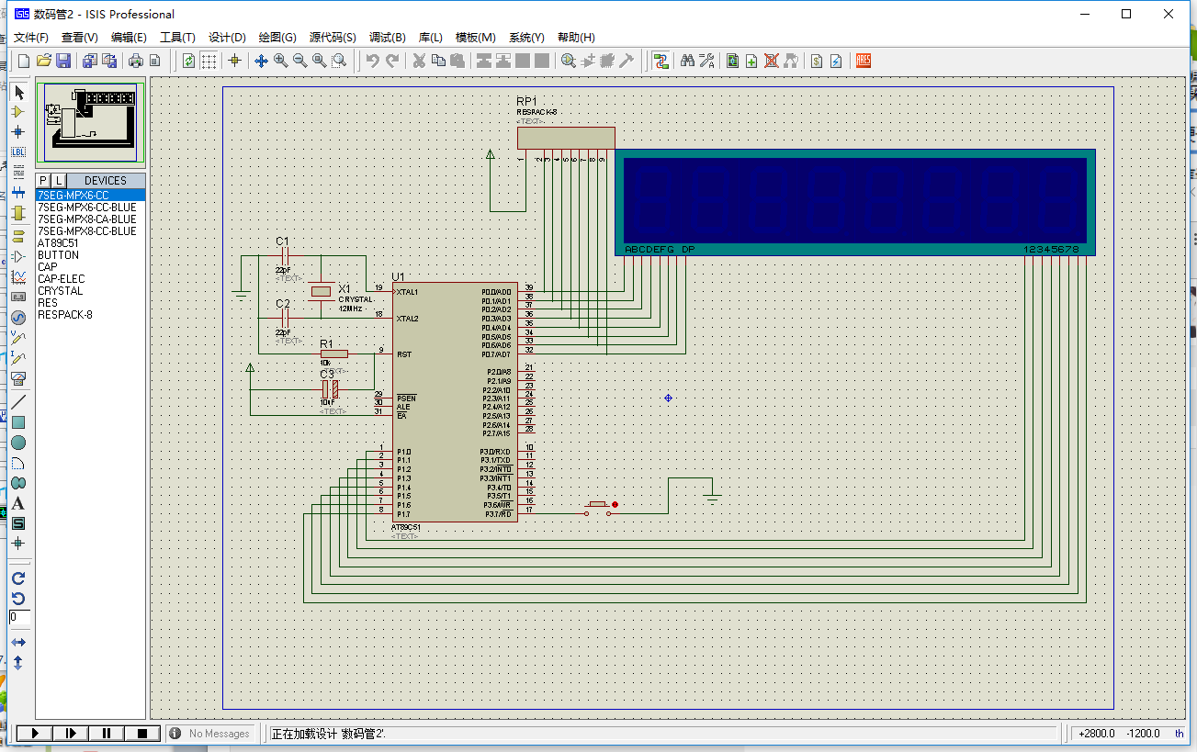
Task: Rotate clockwise button
Action: [18, 578]
